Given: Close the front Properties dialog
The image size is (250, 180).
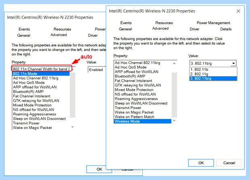Looking at the screenshot, I should 238,11.
